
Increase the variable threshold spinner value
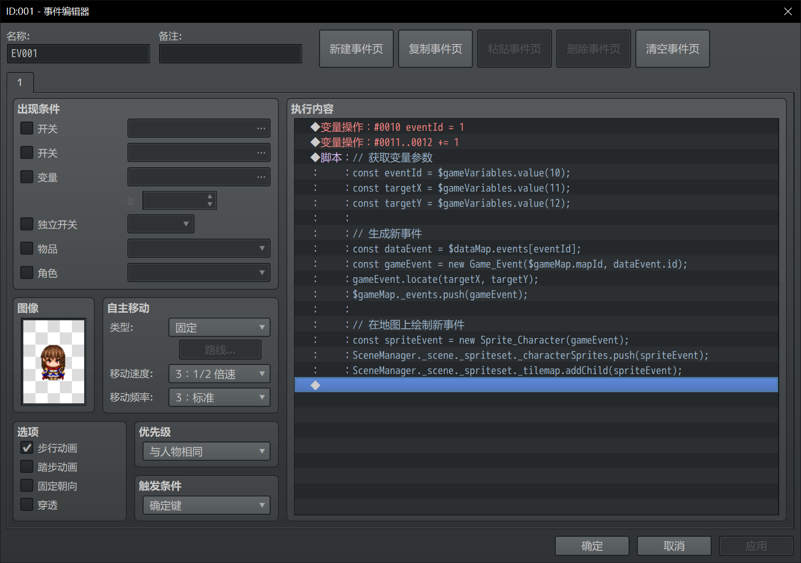point(210,196)
